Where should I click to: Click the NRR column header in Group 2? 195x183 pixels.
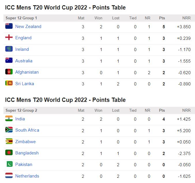point(186,110)
